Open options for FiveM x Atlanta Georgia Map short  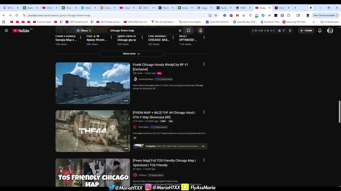pos(80,38)
